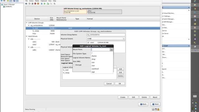The image size is (199, 112).
Task: Click the Add logical volume button
Action: tap(120, 69)
